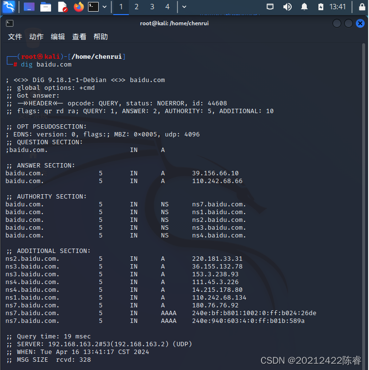Image resolution: width=369 pixels, height=370 pixels.
Task: Click the ns4.baidu.com. NS record value
Action: click(x=219, y=235)
